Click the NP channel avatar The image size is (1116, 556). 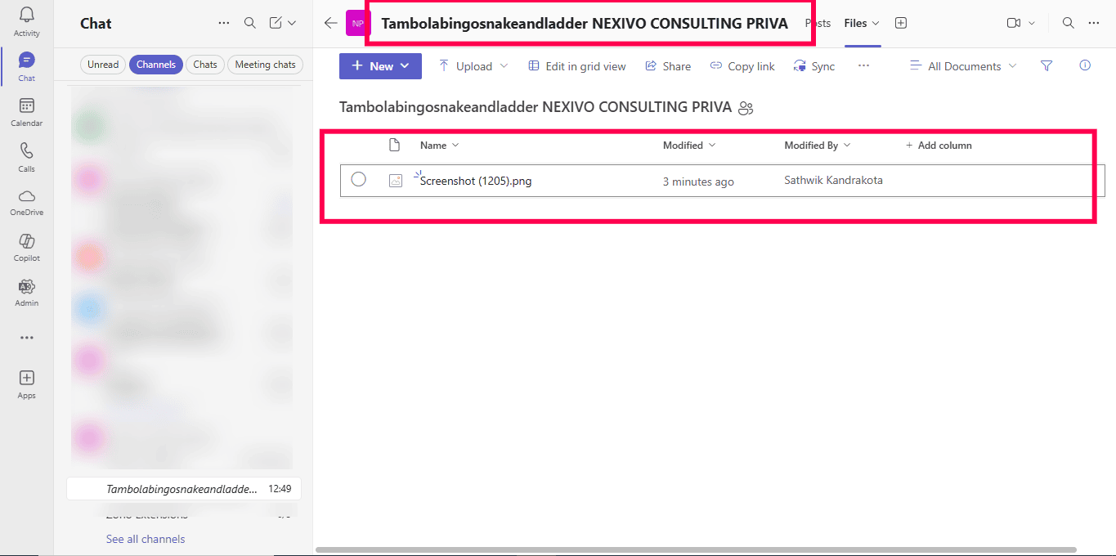point(357,23)
